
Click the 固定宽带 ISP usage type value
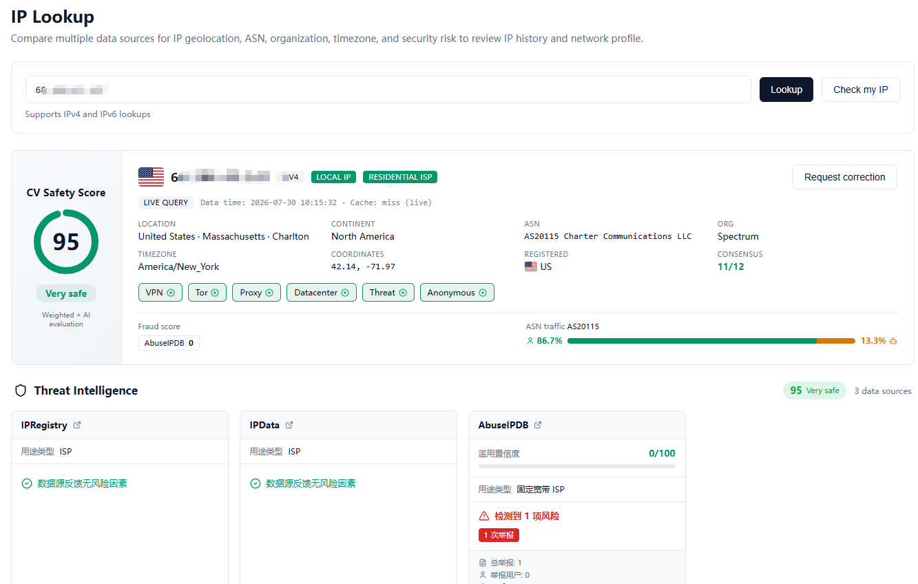[541, 490]
